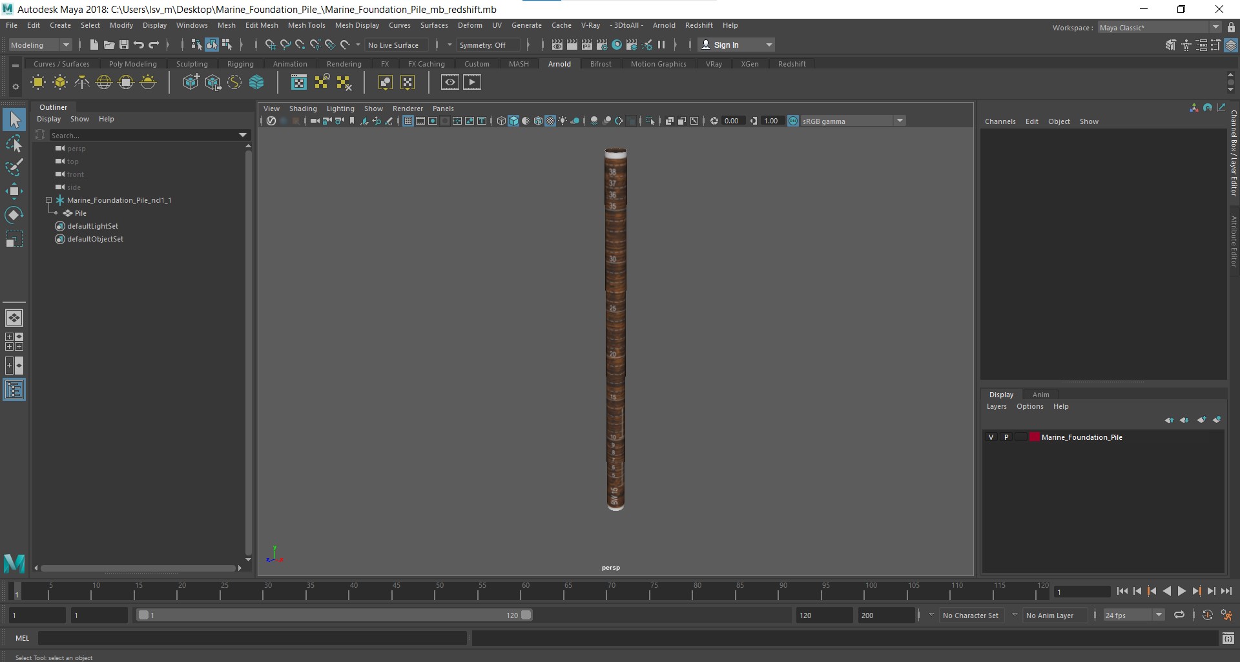The height and width of the screenshot is (662, 1240).
Task: Redo the last action in the toolbar
Action: tap(154, 45)
